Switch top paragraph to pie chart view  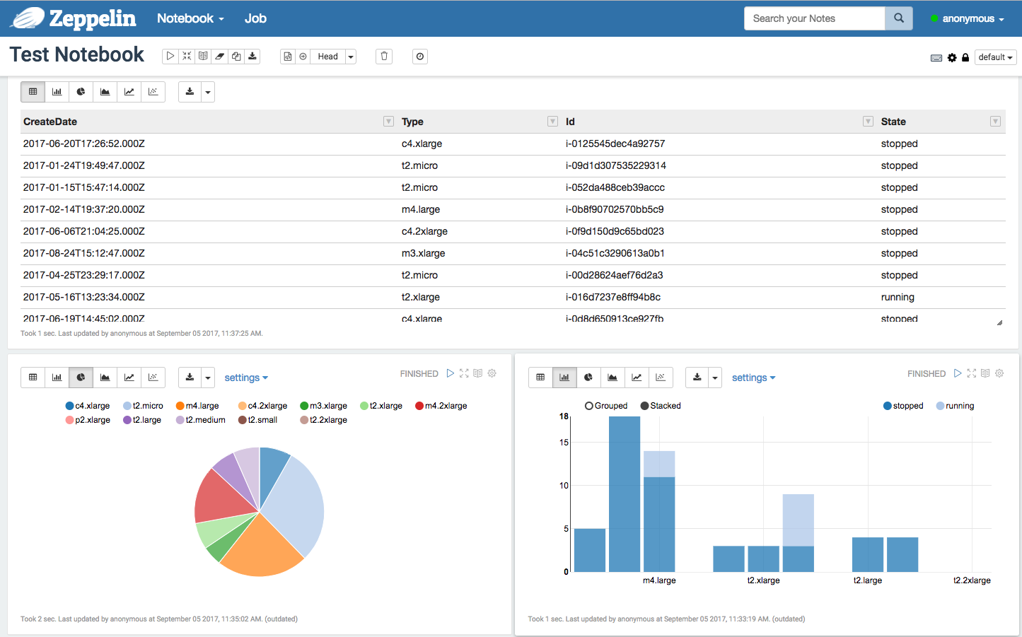(81, 92)
